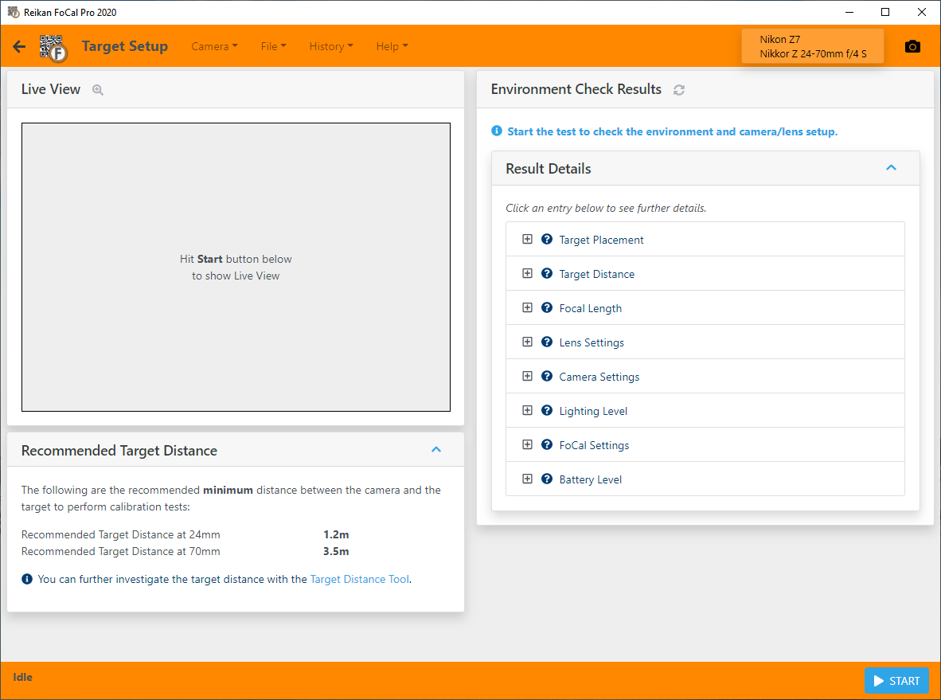Click the Live View preview area
Image resolution: width=941 pixels, height=700 pixels.
[x=236, y=267]
